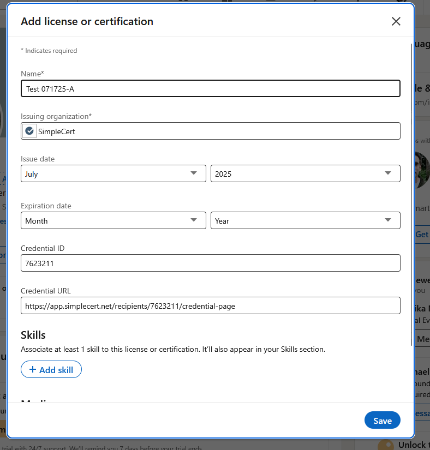The image size is (430, 450).
Task: Click the Issuing organization field with SimpleCert
Action: [x=211, y=131]
